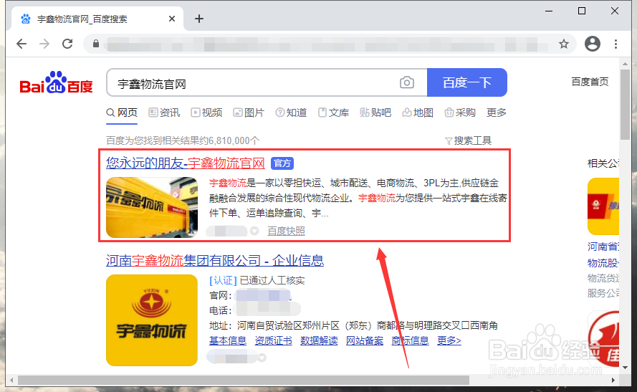Viewport: 637px width, 392px height.
Task: Switch to the 图片 tab
Action: 249,113
